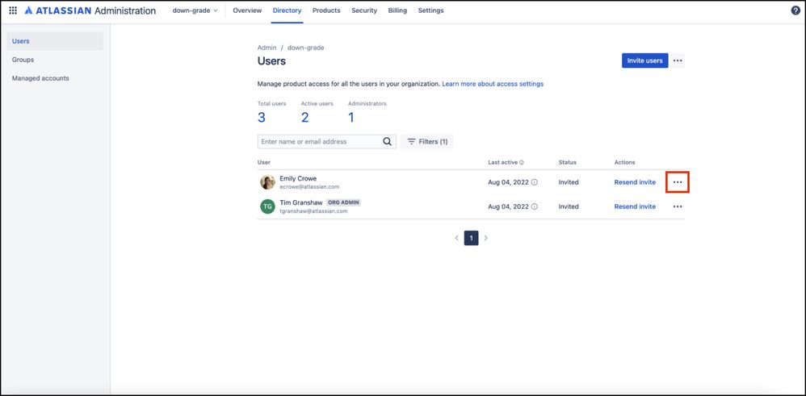Screen dimensions: 806x396
Task: Select the Directory tab
Action: (x=287, y=10)
